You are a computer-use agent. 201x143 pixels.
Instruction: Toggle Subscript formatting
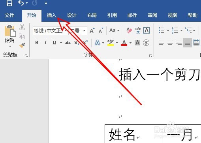pos(77,43)
